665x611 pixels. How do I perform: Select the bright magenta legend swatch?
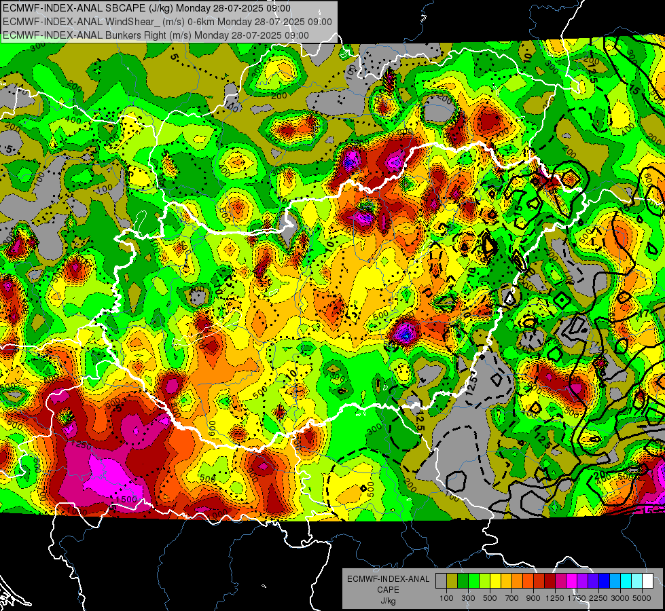click(572, 580)
